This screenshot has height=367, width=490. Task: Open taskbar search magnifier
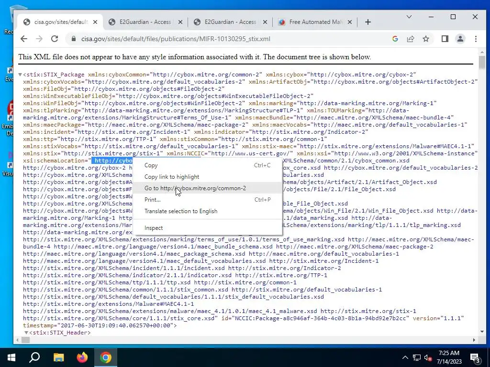point(34,357)
